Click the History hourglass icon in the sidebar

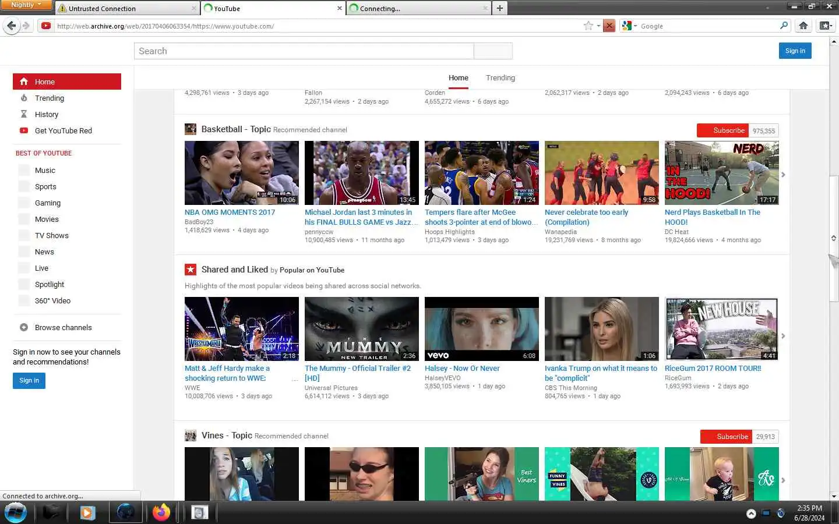coord(24,114)
